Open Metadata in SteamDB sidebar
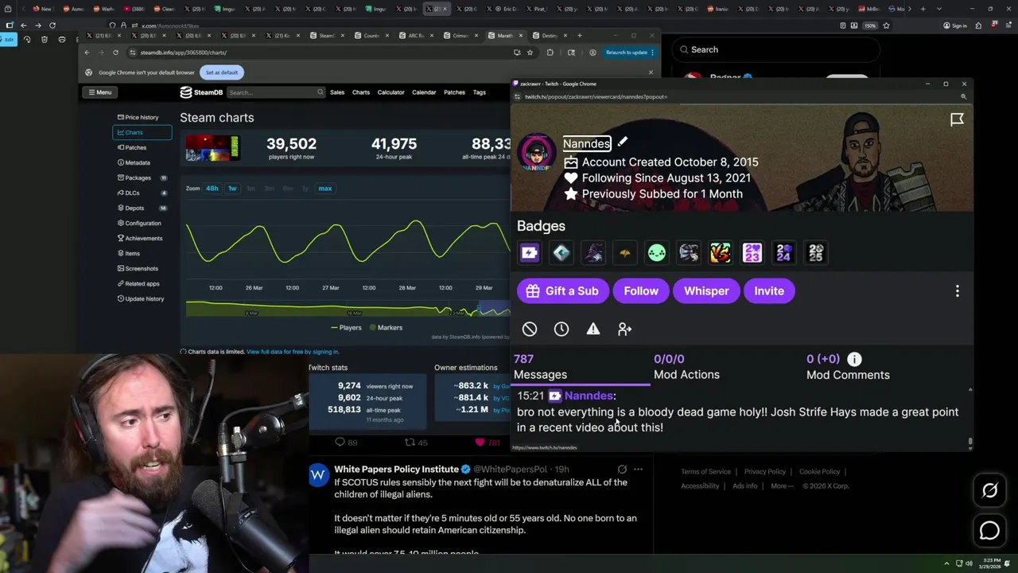The image size is (1018, 573). [x=141, y=162]
